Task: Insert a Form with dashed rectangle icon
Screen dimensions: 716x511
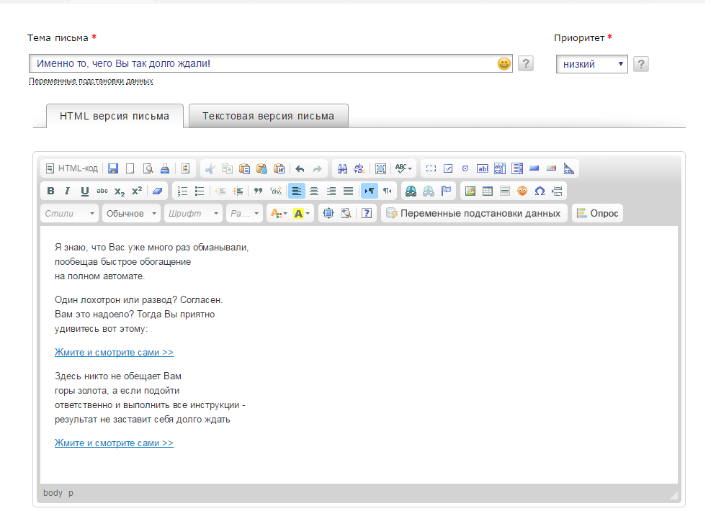Action: [431, 169]
